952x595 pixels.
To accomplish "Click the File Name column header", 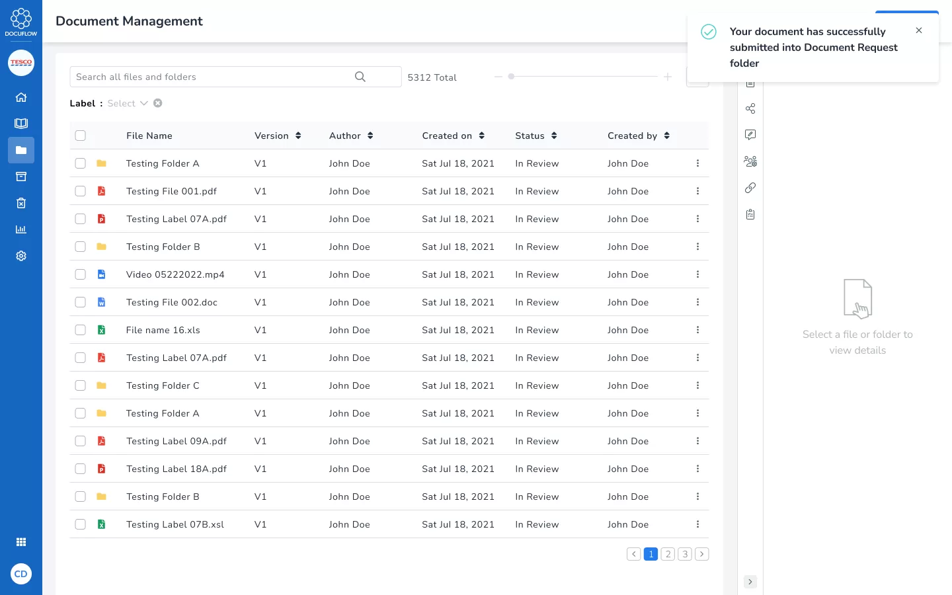I will tap(149, 136).
